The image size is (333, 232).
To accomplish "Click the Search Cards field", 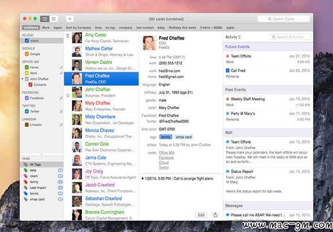I will (x=284, y=19).
